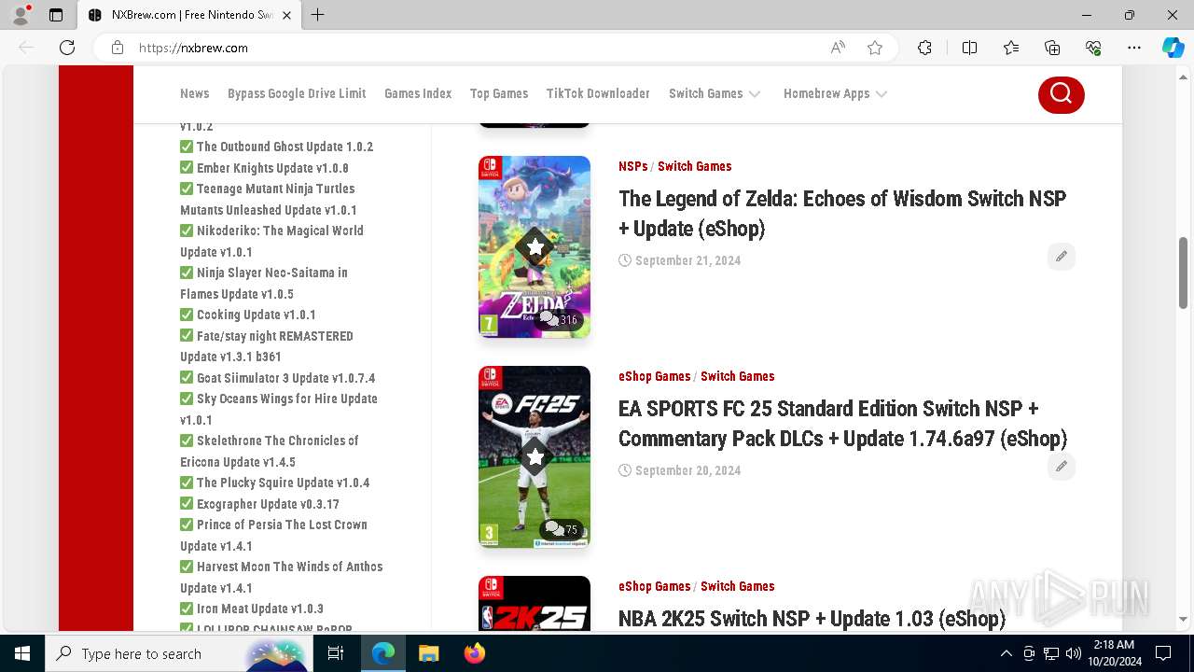Open Iron Meat Update v1.0.3 link

point(259,609)
